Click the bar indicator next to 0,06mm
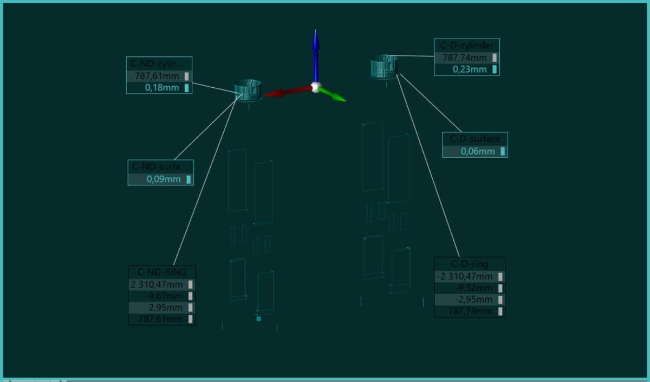650x382 pixels. click(502, 152)
